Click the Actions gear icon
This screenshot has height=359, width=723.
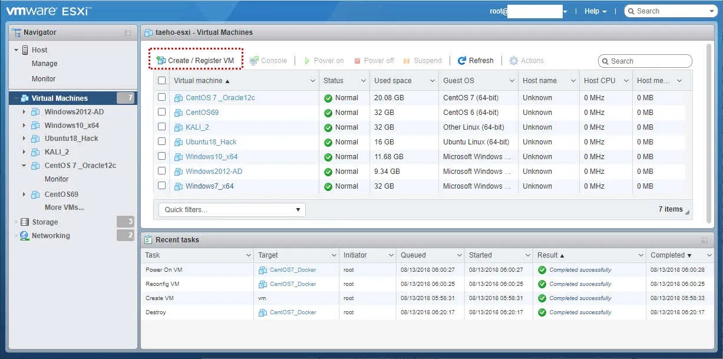513,61
